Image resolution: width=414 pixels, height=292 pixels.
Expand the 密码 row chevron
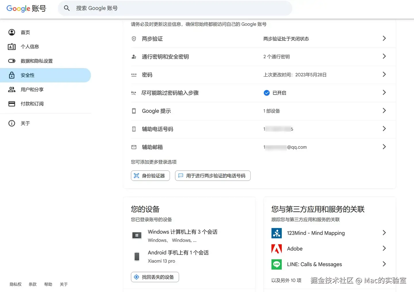click(384, 75)
